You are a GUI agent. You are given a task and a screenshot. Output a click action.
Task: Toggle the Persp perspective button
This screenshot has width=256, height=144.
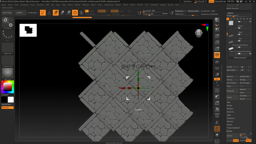[217, 55]
